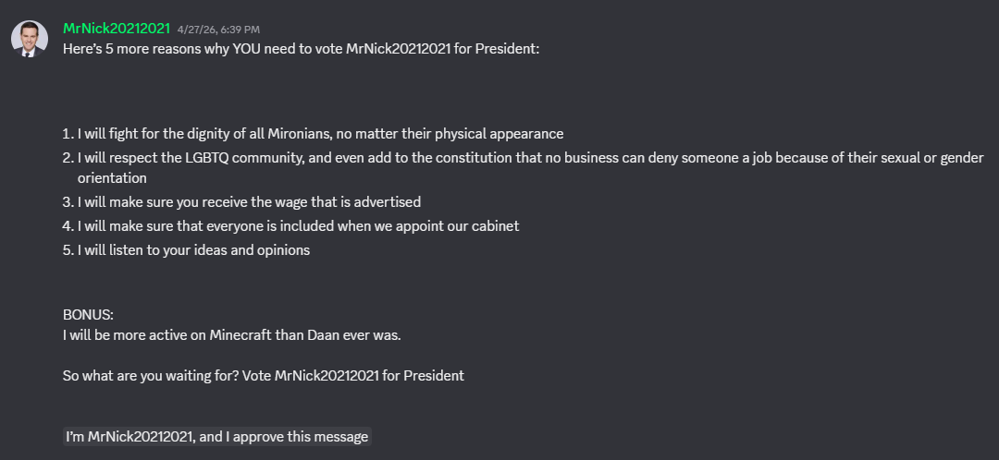Image resolution: width=999 pixels, height=460 pixels.
Task: Click list number 1 marker
Action: pyautogui.click(x=68, y=134)
